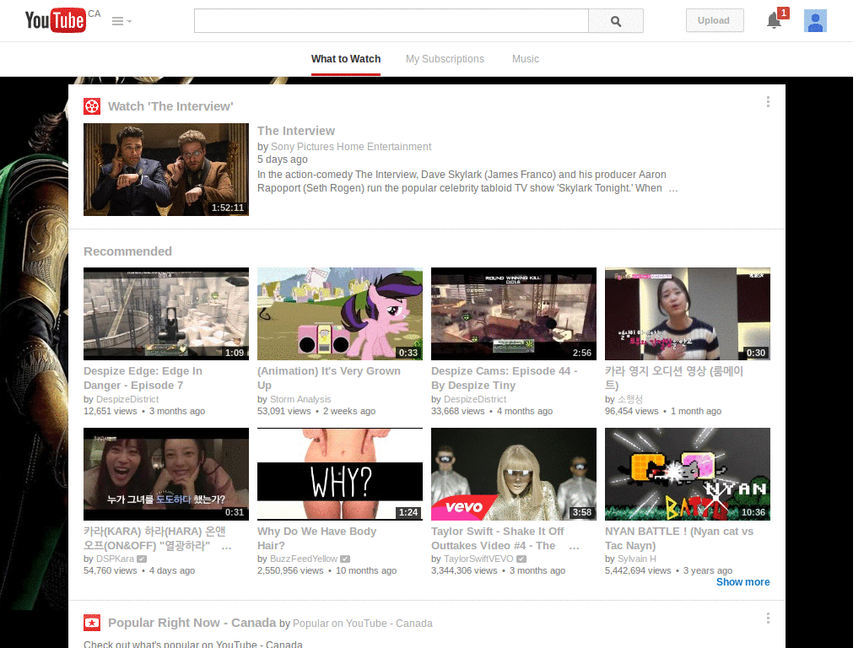This screenshot has height=648, width=864.
Task: Switch to the Music tab
Action: pyautogui.click(x=526, y=59)
